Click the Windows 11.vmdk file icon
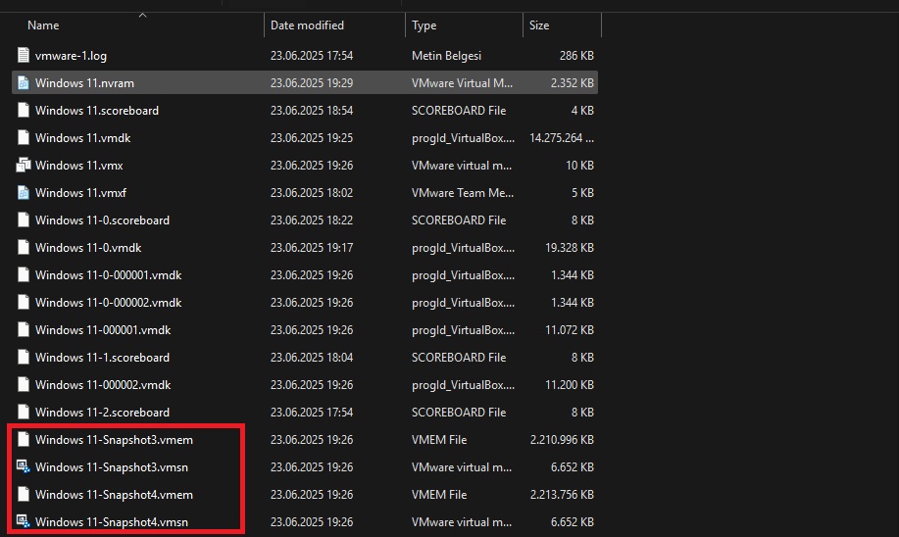 click(23, 138)
